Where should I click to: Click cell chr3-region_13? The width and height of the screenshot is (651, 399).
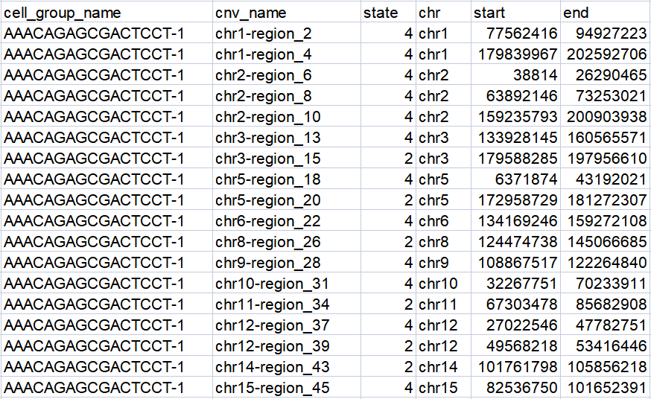287,137
